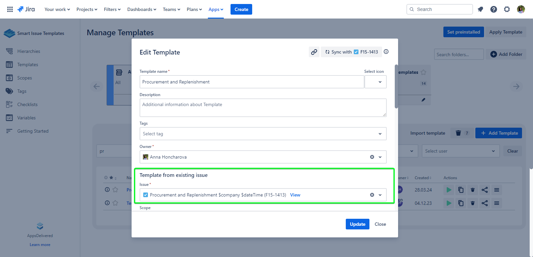The height and width of the screenshot is (257, 533).
Task: Click the Update button
Action: pyautogui.click(x=357, y=224)
